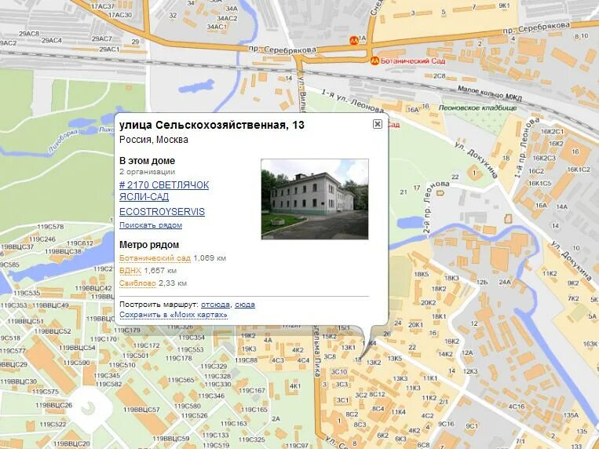The image size is (599, 449).
Task: Click building label 119ВВЦС57
Action: coord(141,410)
